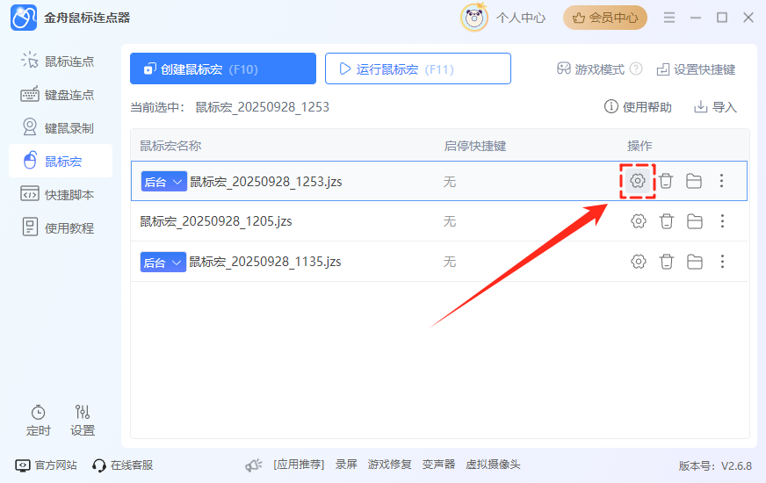Switch to 键盘连点 tab
Viewport: 766px width, 483px height.
[x=61, y=95]
